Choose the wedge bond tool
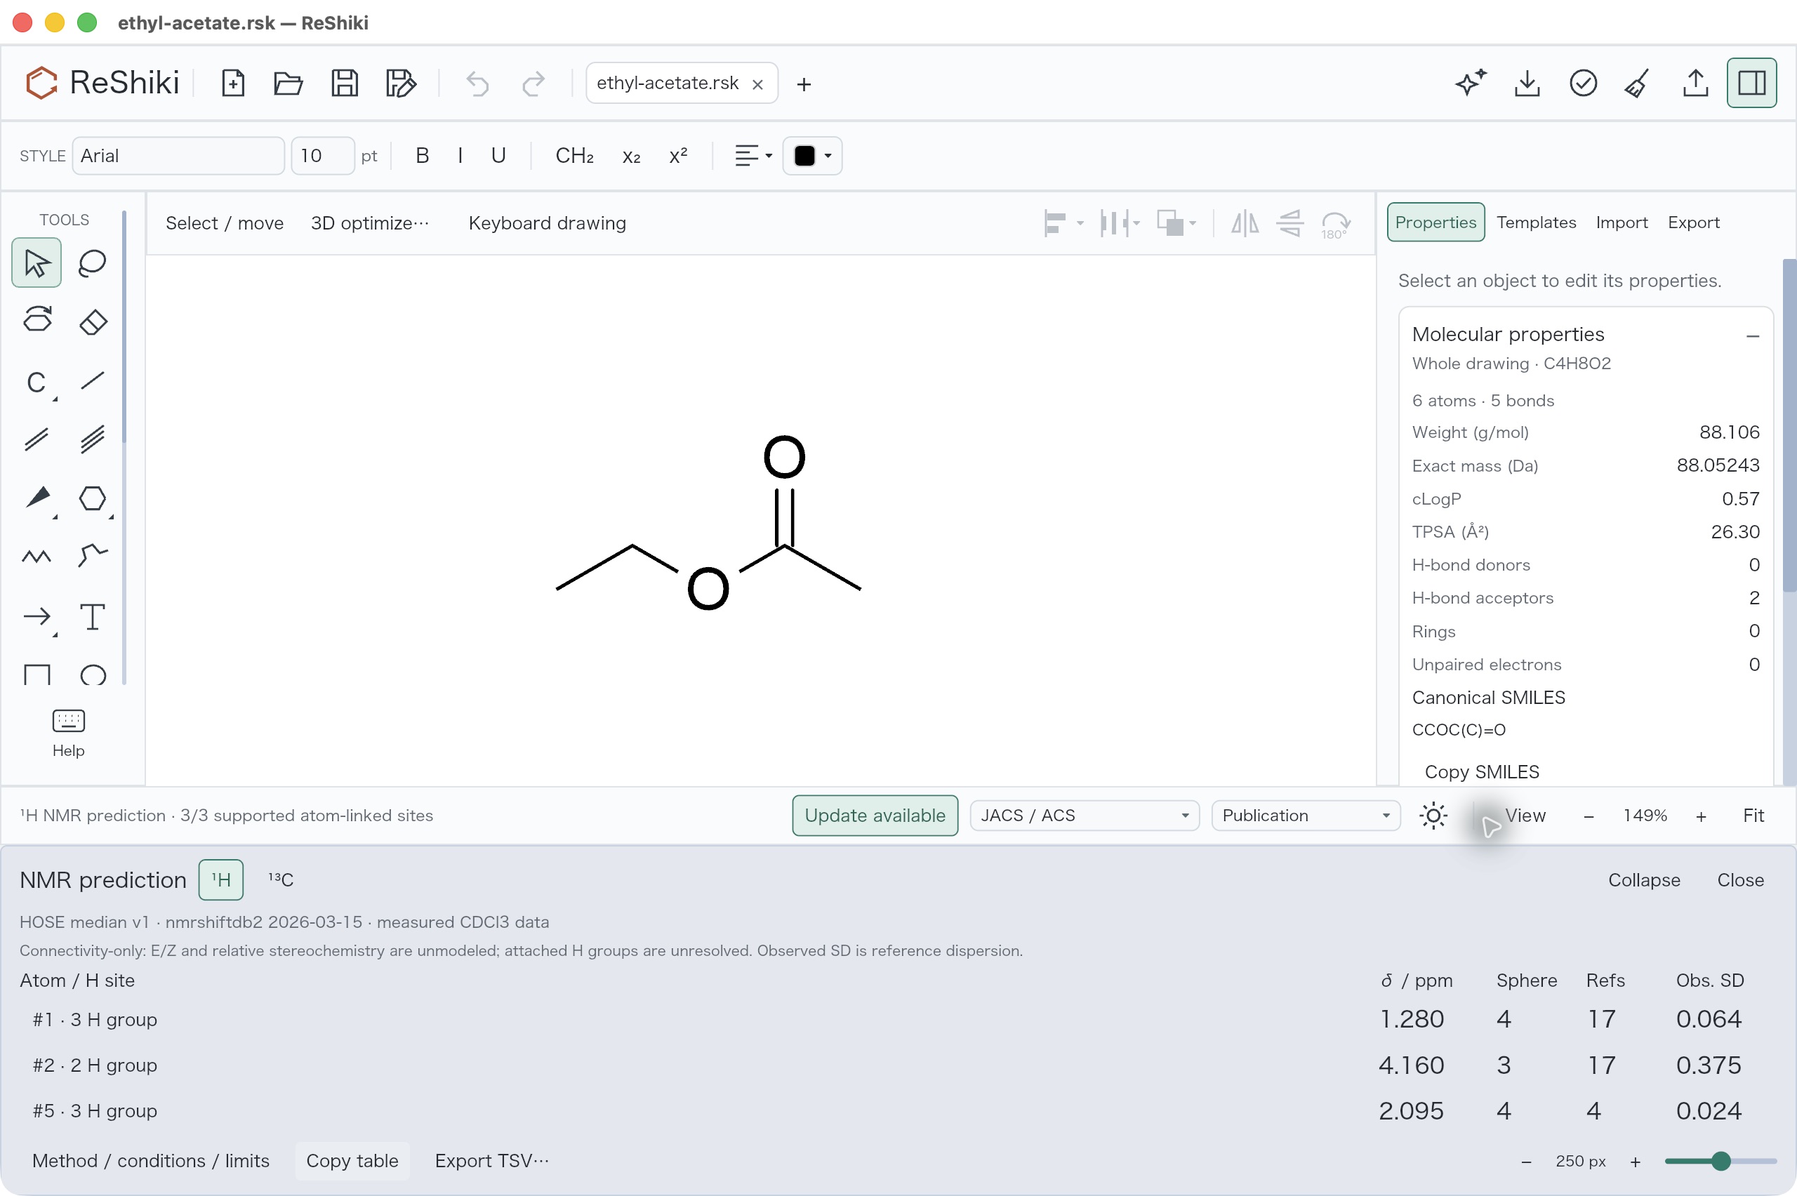Viewport: 1797px width, 1196px height. (x=37, y=498)
